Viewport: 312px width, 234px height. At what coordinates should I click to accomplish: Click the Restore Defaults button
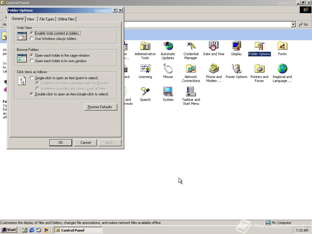coord(101,107)
